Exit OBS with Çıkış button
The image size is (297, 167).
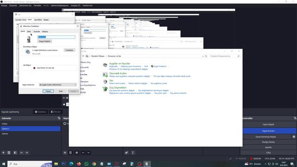(268, 153)
